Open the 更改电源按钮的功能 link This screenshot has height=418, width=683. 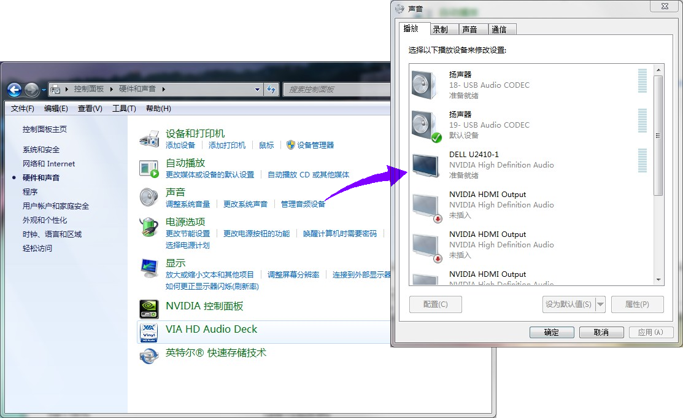[x=256, y=234]
